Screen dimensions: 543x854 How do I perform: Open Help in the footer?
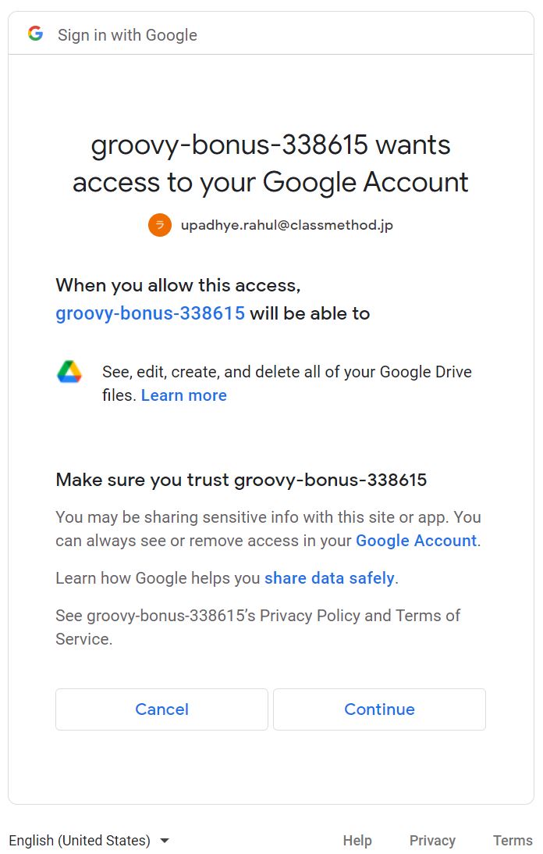[357, 841]
